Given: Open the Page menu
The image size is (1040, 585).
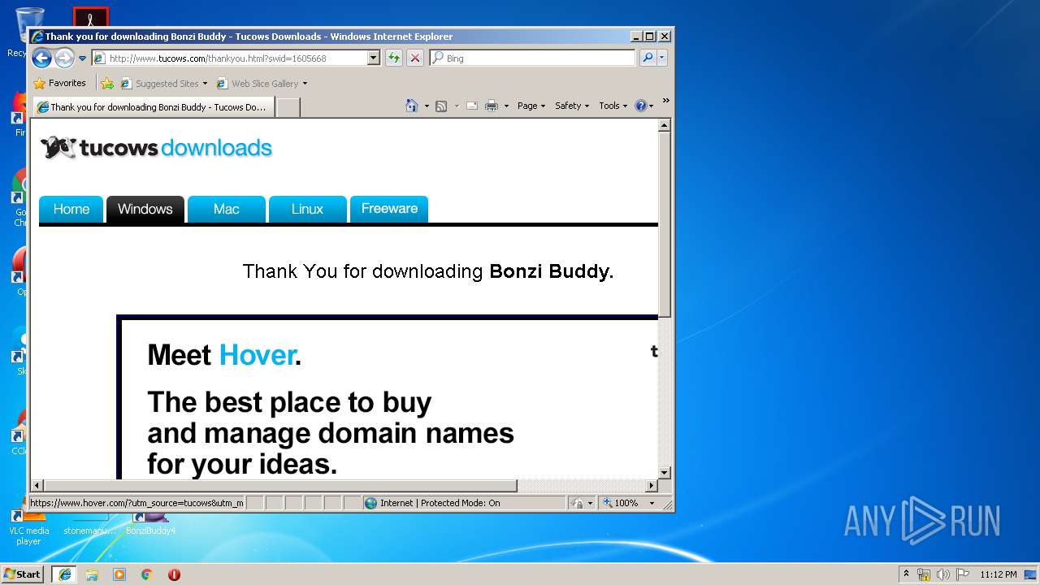Looking at the screenshot, I should [x=531, y=106].
